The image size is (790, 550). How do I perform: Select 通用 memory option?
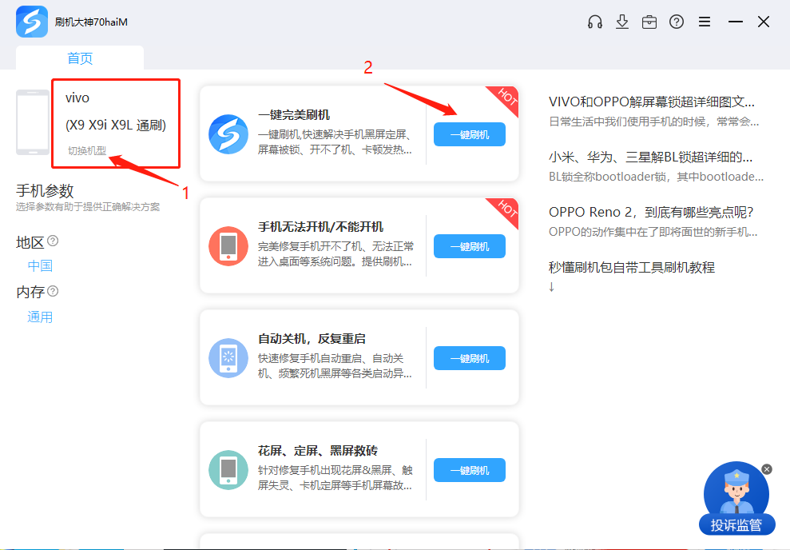pos(40,317)
